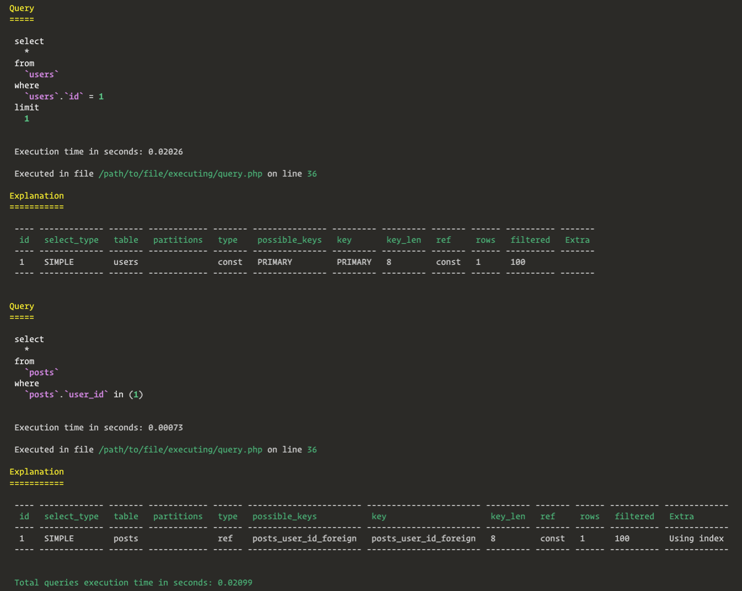Click rows header in the users explanation table

point(485,240)
